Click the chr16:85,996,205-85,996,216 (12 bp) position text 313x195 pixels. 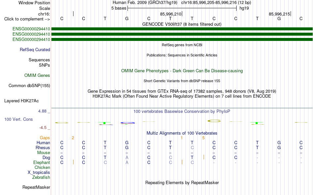click(x=216, y=3)
